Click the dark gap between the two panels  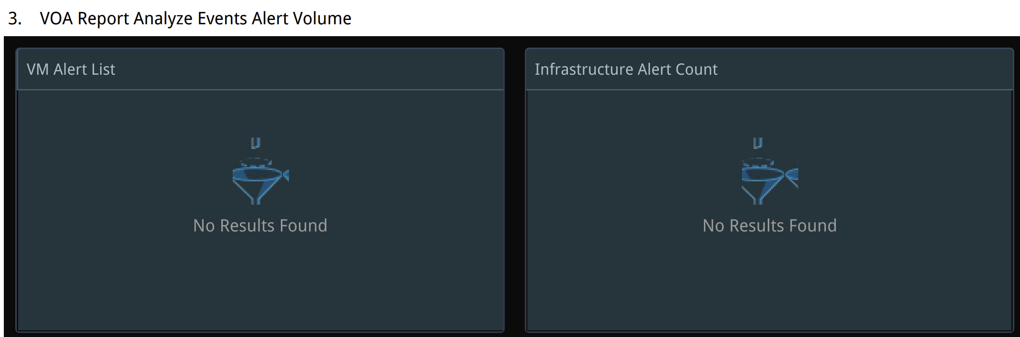515,190
